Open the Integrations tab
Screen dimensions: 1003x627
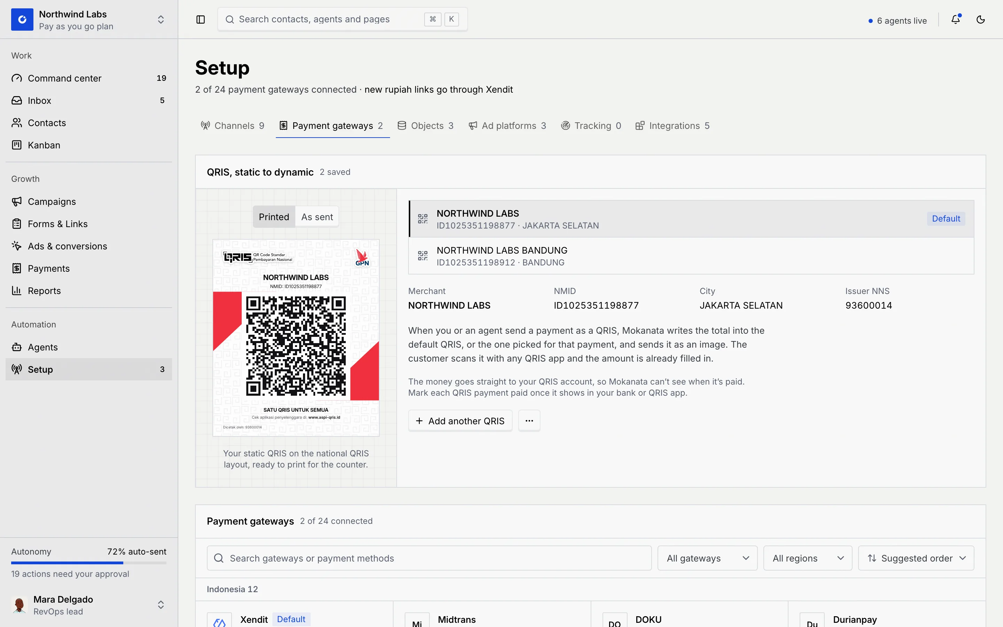pos(672,126)
